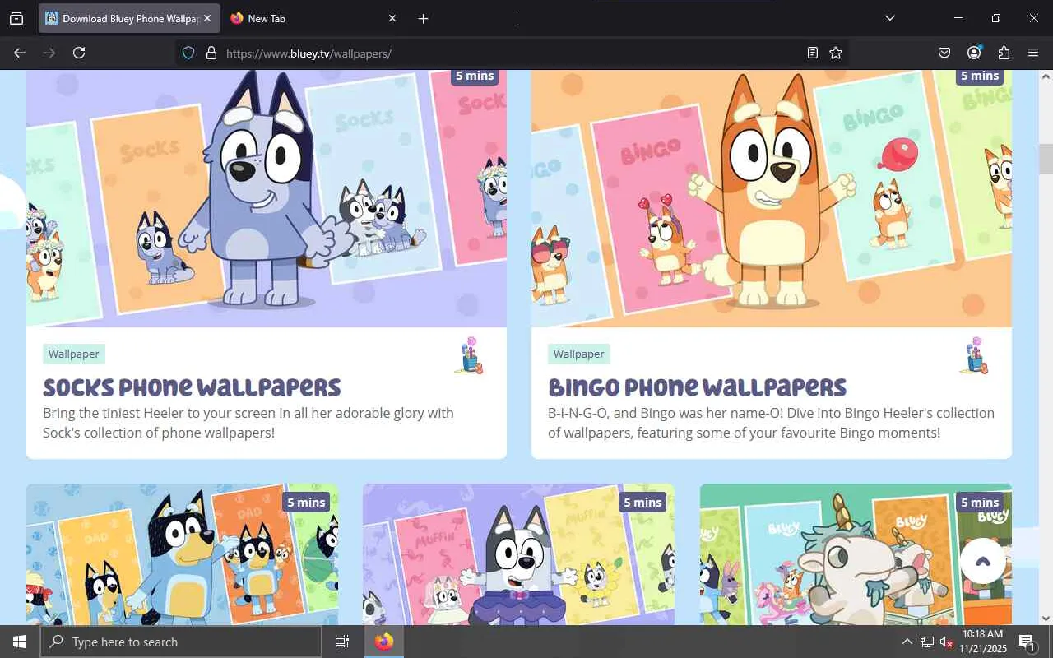The width and height of the screenshot is (1053, 658).
Task: Open the notifications action center icon
Action: (1027, 642)
